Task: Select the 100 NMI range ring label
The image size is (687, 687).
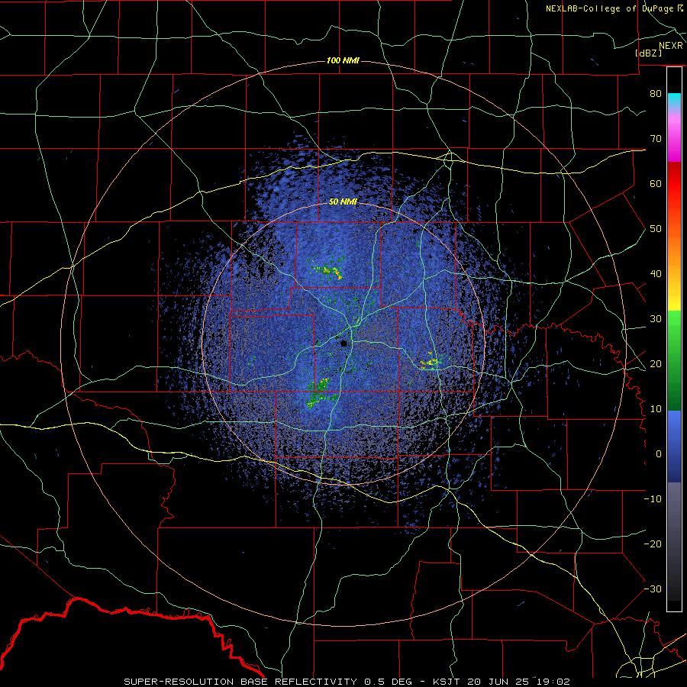Action: pyautogui.click(x=343, y=60)
